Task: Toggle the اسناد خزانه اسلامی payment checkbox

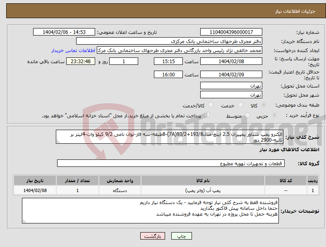Action: pos(207,114)
